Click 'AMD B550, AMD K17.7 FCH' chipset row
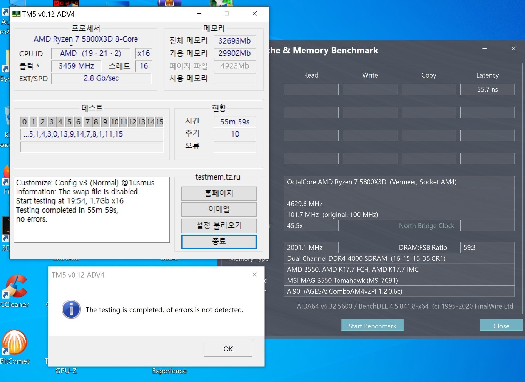Screen dimensions: 525x382 (x=399, y=269)
